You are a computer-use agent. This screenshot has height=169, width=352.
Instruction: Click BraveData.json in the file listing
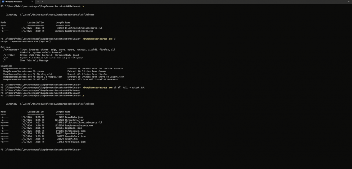click(74, 117)
